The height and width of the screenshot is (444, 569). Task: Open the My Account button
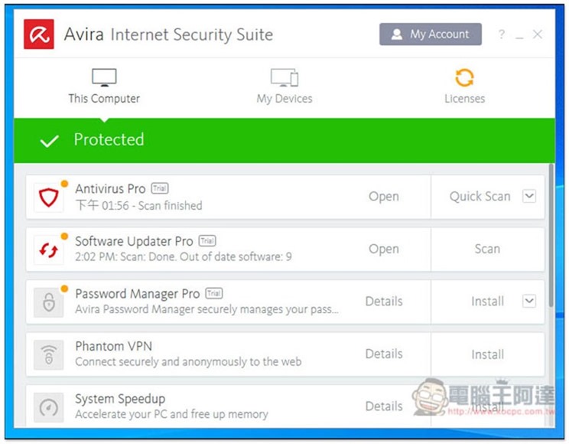431,34
